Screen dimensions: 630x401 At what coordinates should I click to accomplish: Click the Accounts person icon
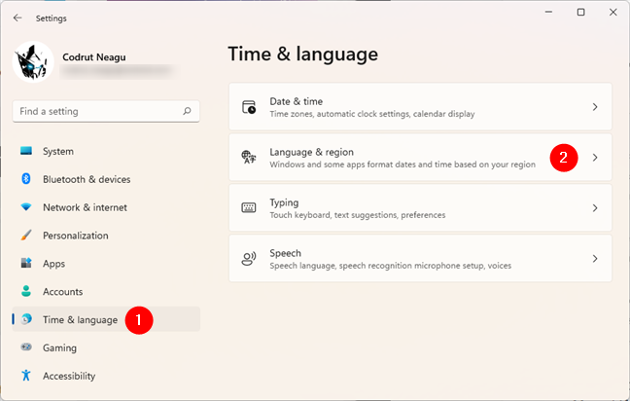point(26,291)
